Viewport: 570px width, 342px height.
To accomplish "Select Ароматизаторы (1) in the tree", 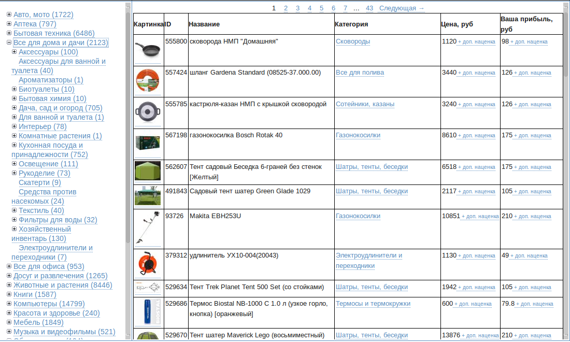I will click(51, 80).
